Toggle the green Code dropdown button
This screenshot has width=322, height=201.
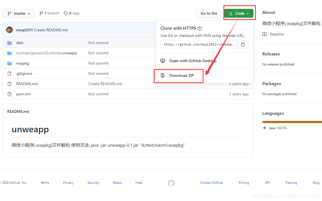coord(239,13)
